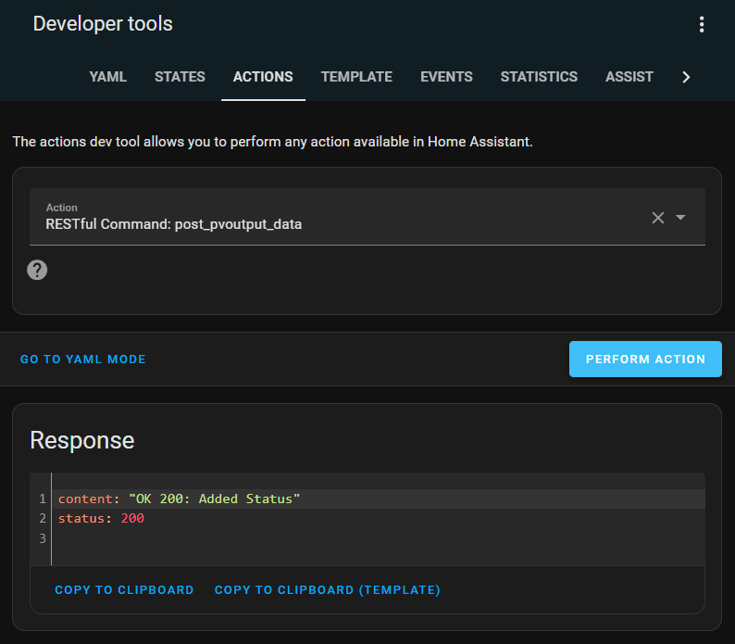This screenshot has height=644, width=735.
Task: Switch to the EVENTS tab
Action: pos(446,77)
